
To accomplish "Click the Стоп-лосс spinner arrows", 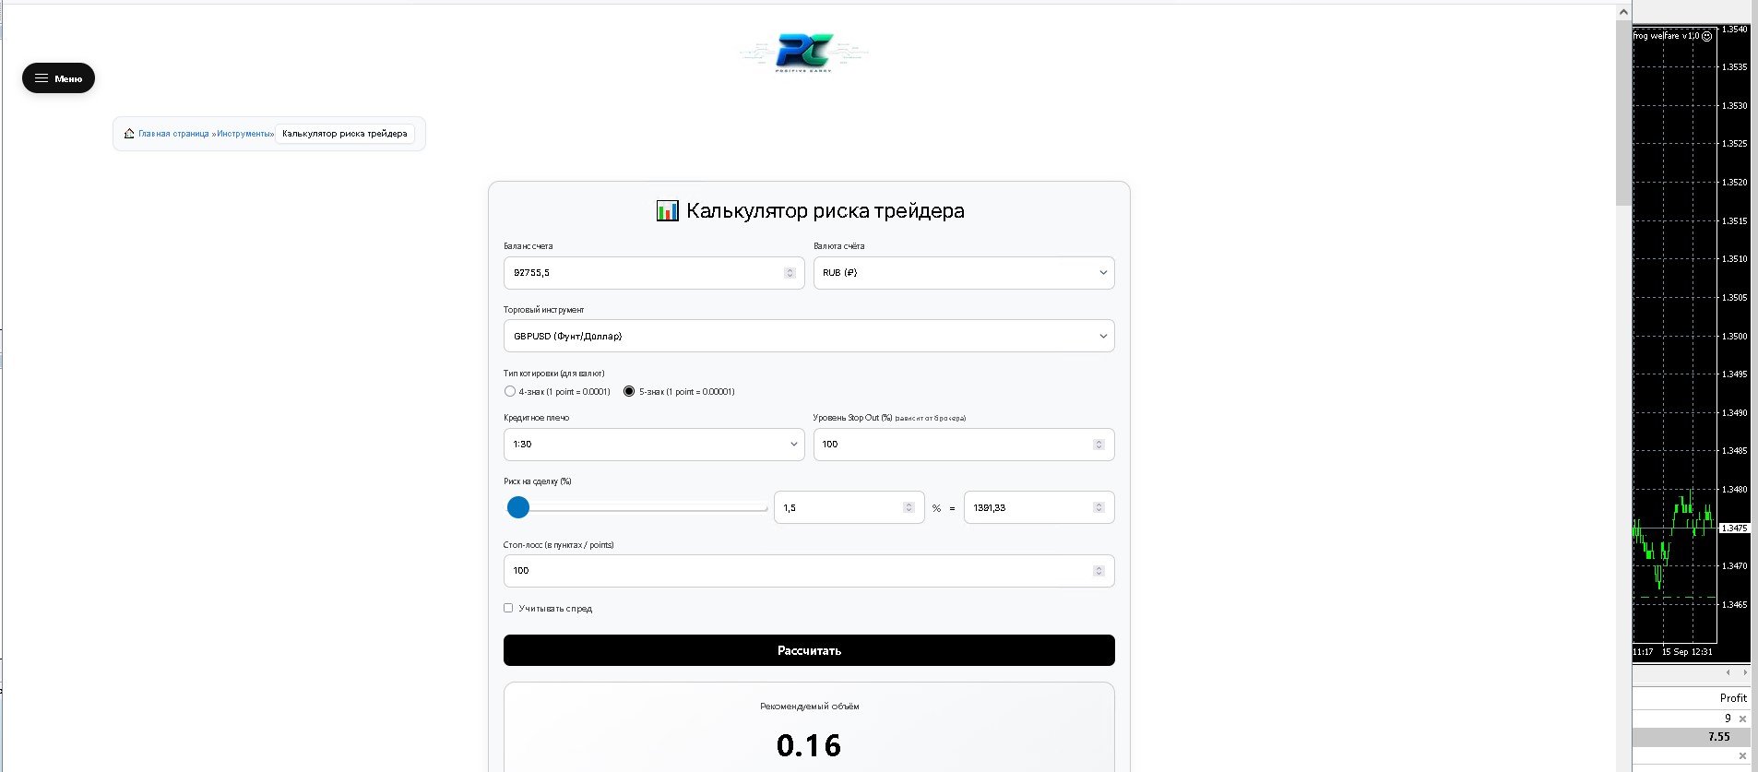I will pyautogui.click(x=1099, y=571).
